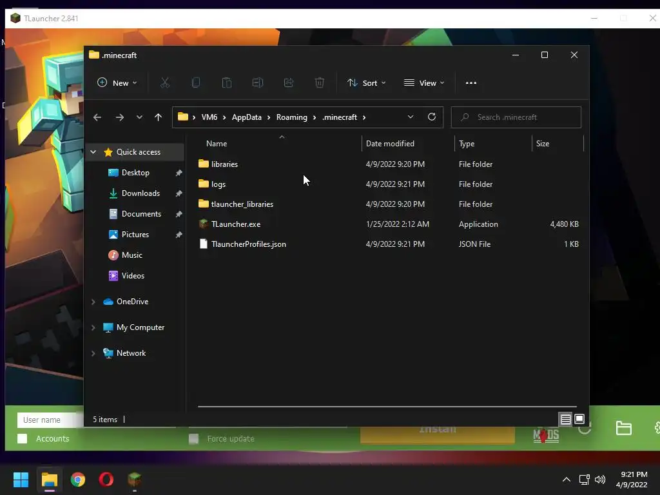Click the Rename icon in toolbar

[x=258, y=83]
